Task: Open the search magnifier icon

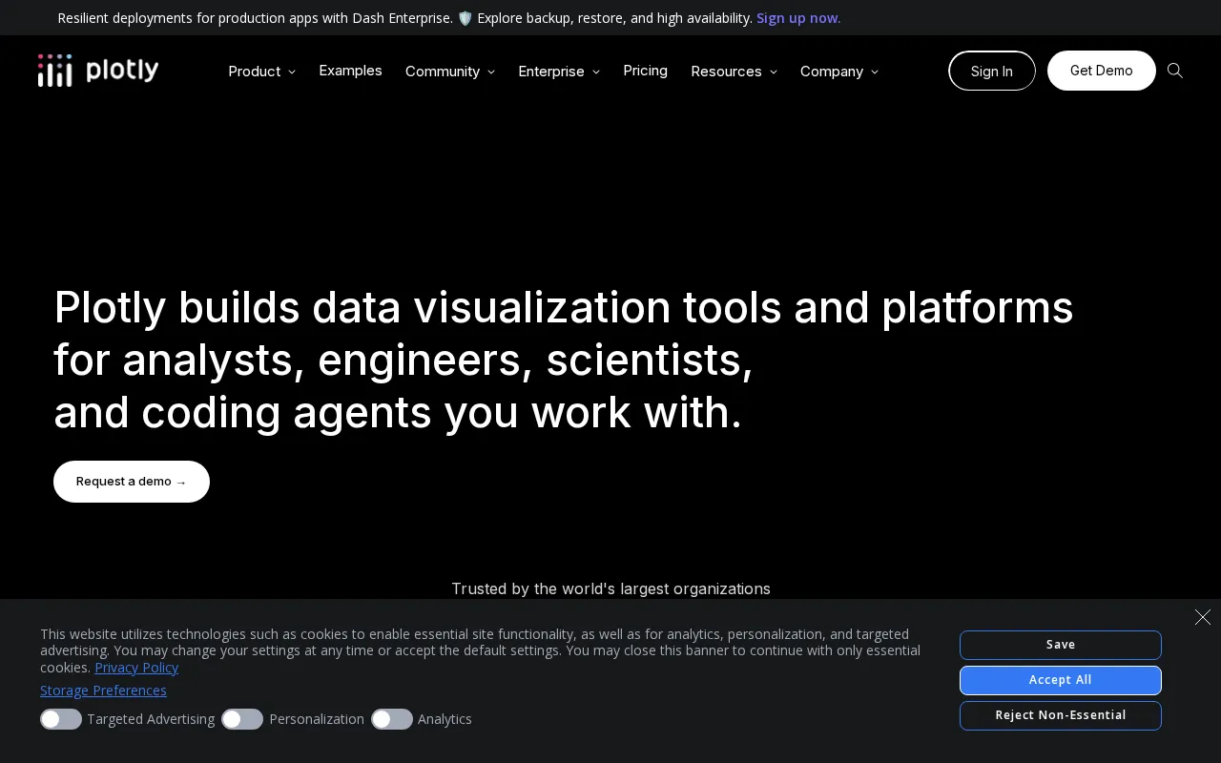Action: coord(1175,71)
